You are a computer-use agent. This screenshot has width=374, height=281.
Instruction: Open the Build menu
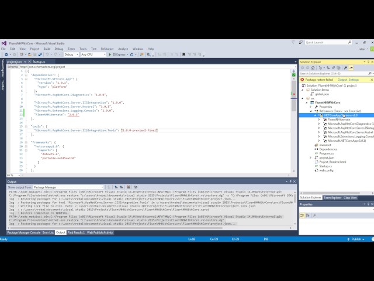47,49
